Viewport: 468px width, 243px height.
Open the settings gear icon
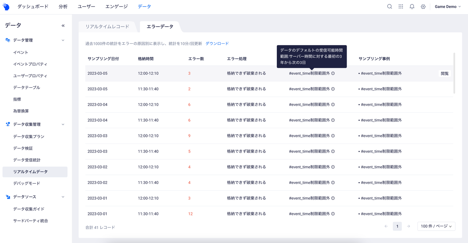coord(423,7)
